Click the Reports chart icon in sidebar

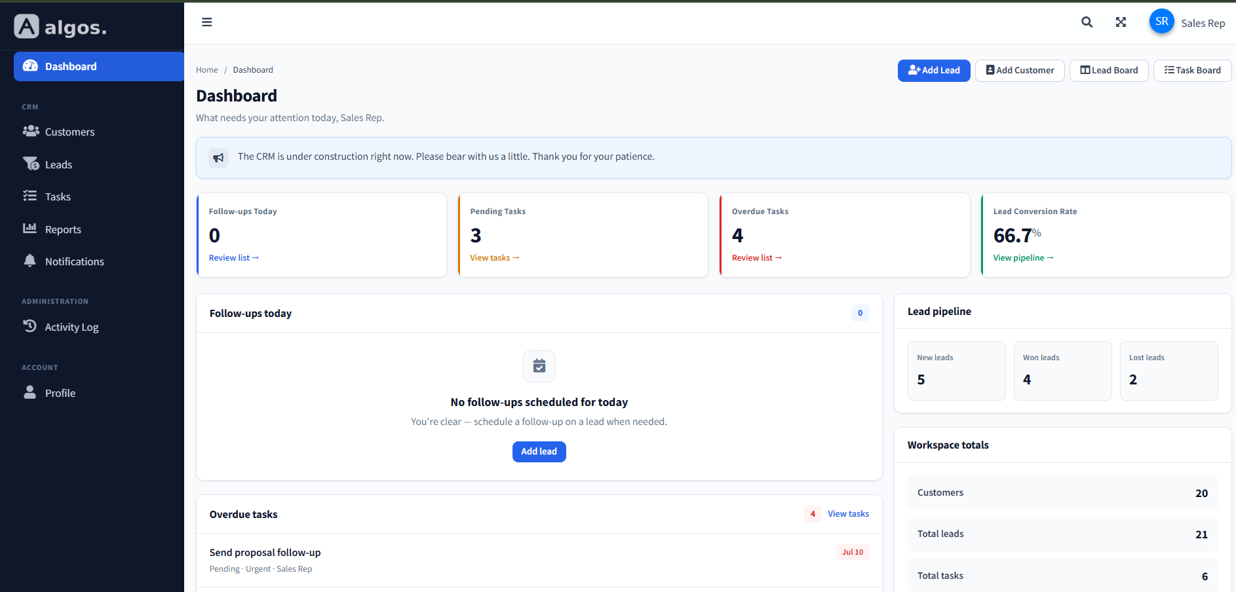pyautogui.click(x=30, y=229)
